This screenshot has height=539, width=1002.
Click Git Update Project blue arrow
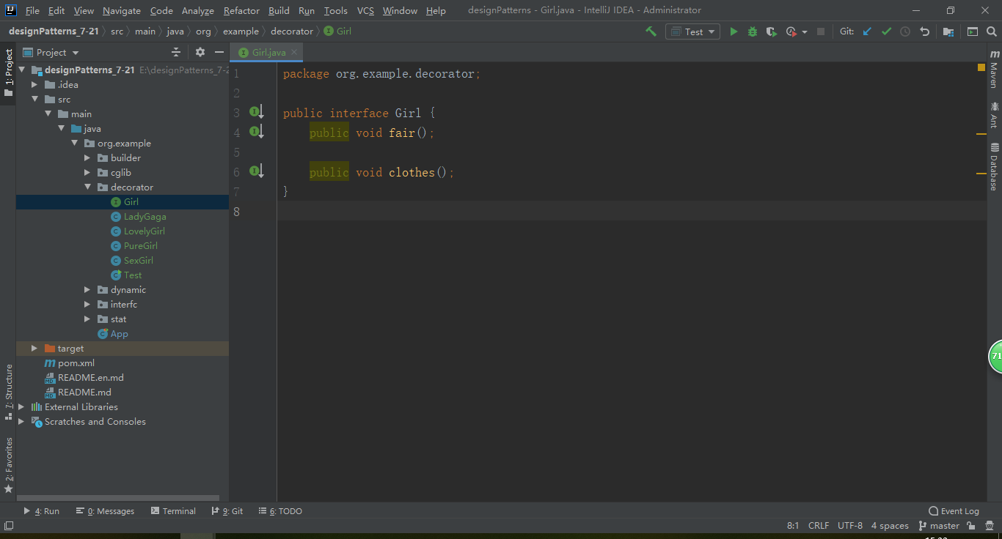click(x=867, y=31)
